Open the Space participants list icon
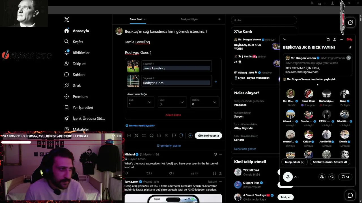This screenshot has height=203, width=362. pos(322,177)
